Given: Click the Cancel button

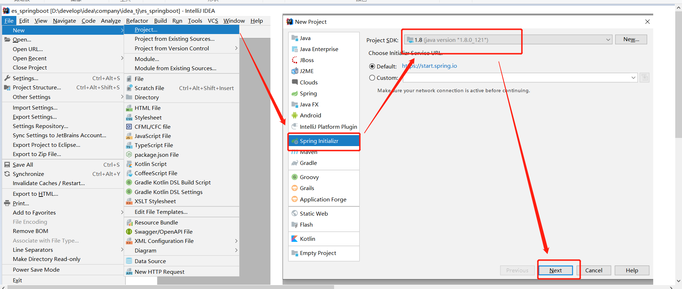Looking at the screenshot, I should [594, 270].
